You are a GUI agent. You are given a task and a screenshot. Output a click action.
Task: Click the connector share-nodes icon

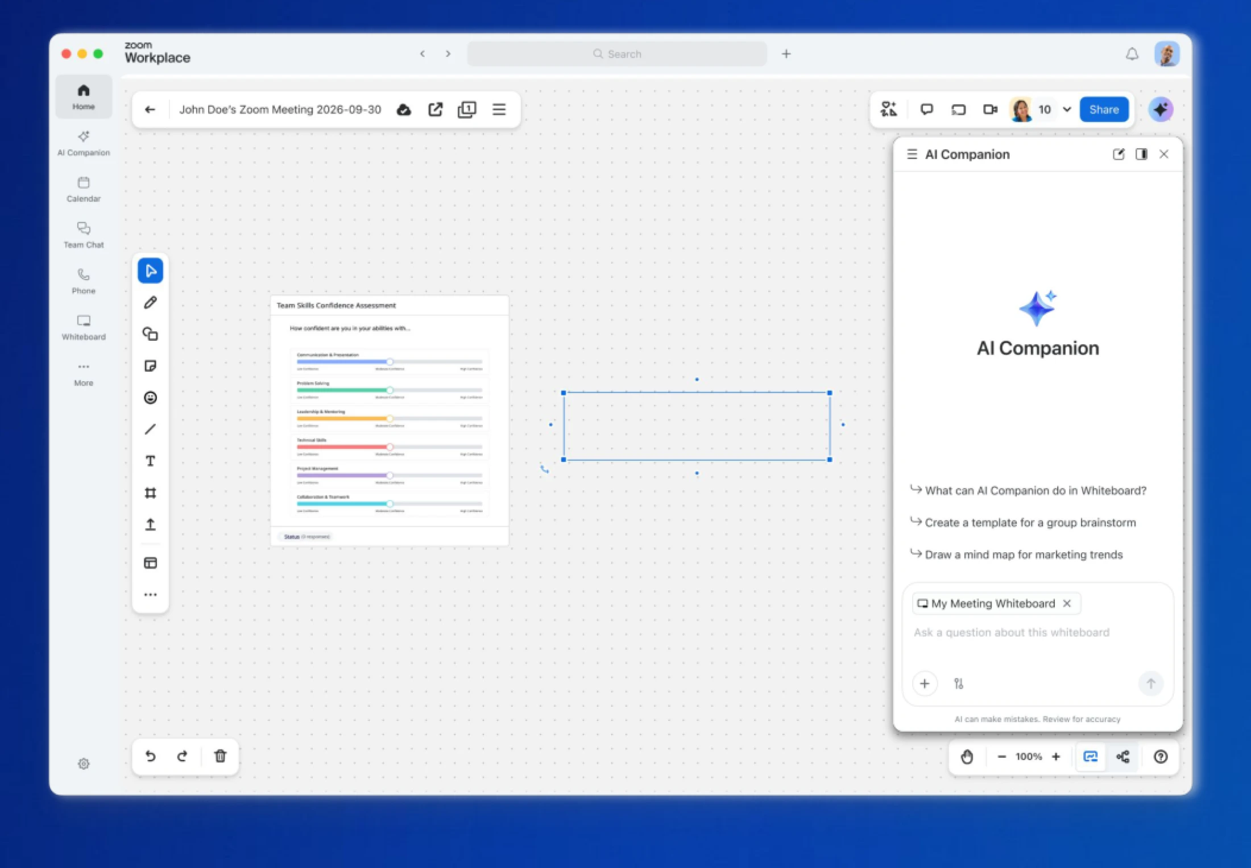(1122, 756)
